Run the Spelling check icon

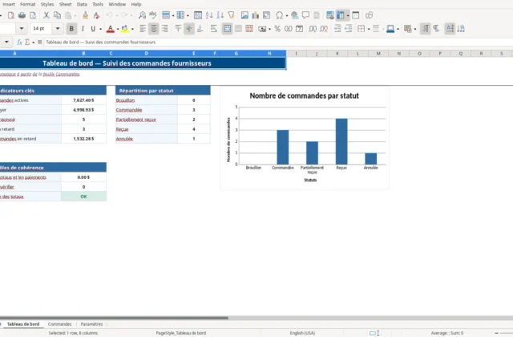coord(153,15)
